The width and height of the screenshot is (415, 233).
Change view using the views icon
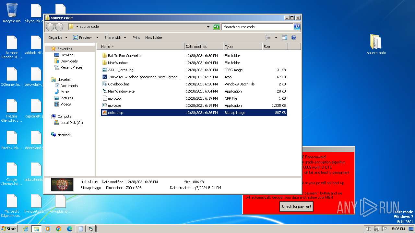coord(268,38)
